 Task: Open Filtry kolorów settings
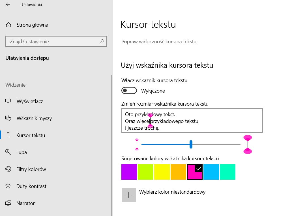coord(31,169)
